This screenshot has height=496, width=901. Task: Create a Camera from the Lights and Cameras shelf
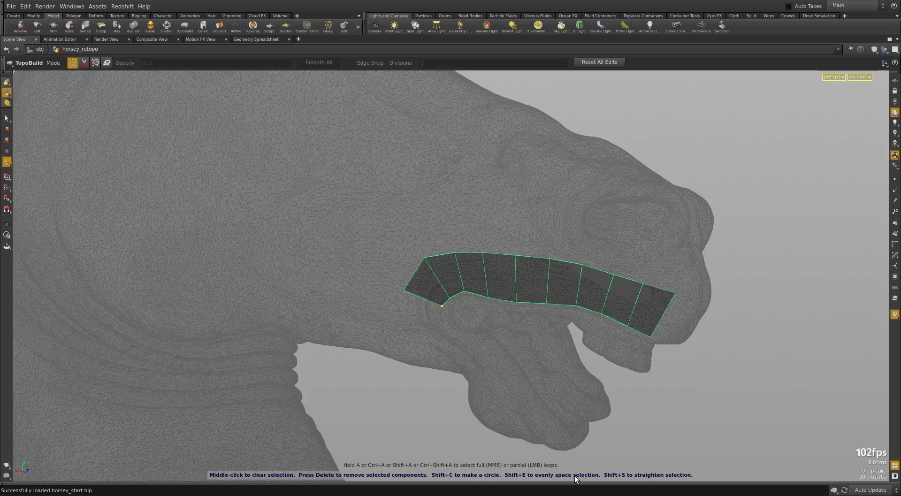374,27
